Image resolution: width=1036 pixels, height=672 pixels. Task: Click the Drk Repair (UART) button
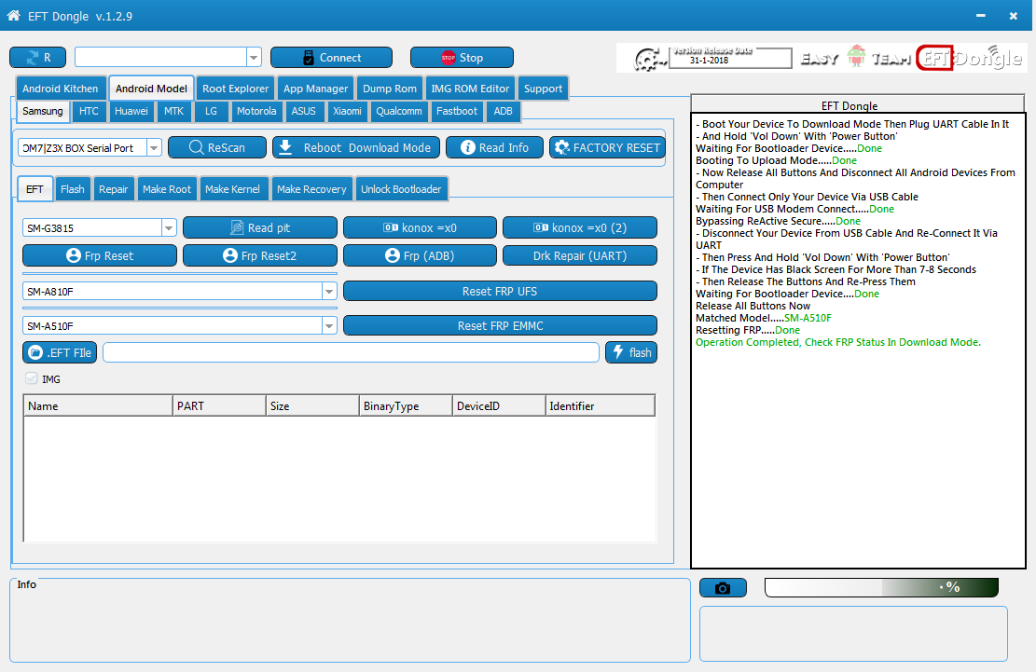point(579,255)
